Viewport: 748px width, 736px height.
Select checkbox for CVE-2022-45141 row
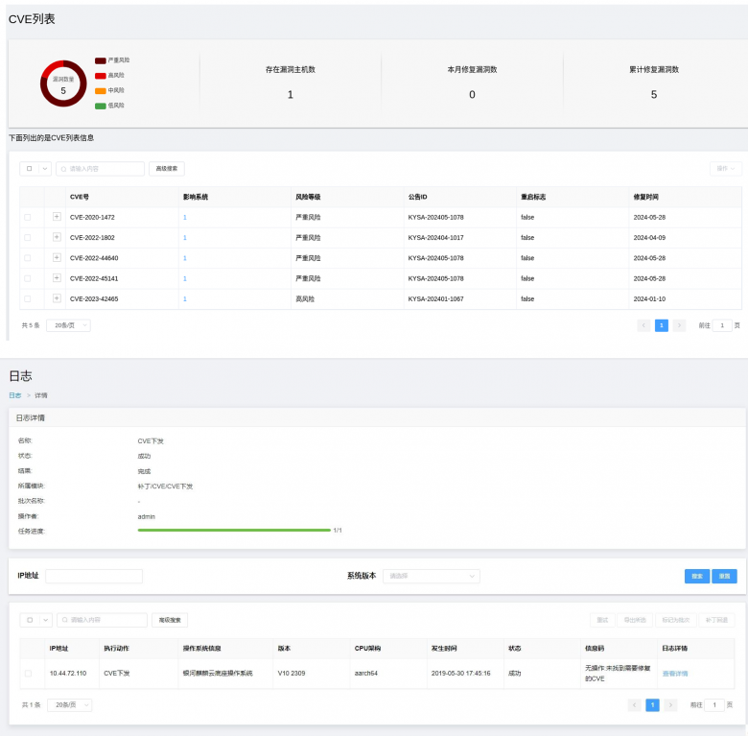(27, 278)
